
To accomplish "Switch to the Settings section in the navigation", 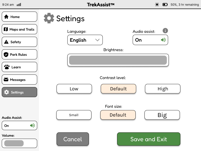I will (19, 92).
